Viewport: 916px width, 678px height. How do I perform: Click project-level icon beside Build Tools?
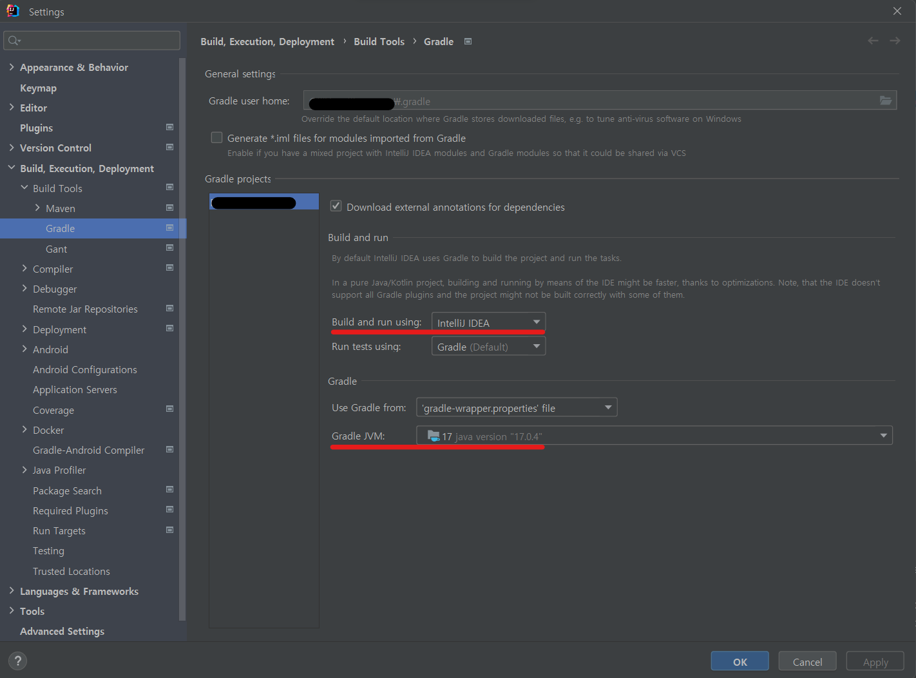tap(170, 187)
